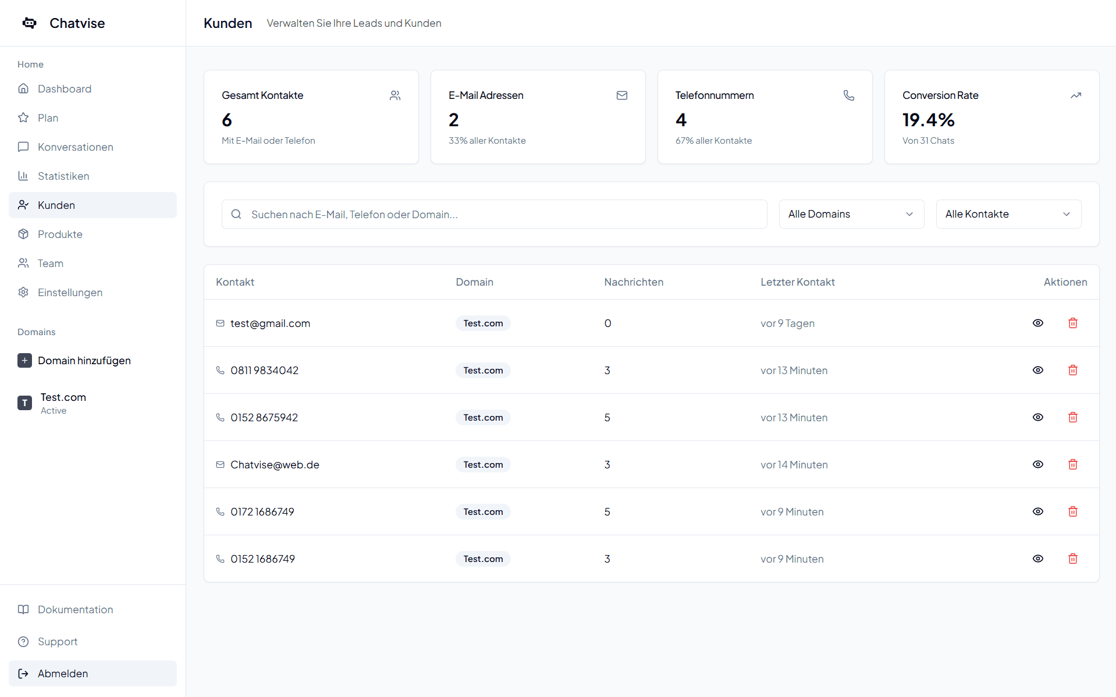Open Statistiken via its chart icon
Viewport: 1116px width, 697px height.
[x=23, y=176]
